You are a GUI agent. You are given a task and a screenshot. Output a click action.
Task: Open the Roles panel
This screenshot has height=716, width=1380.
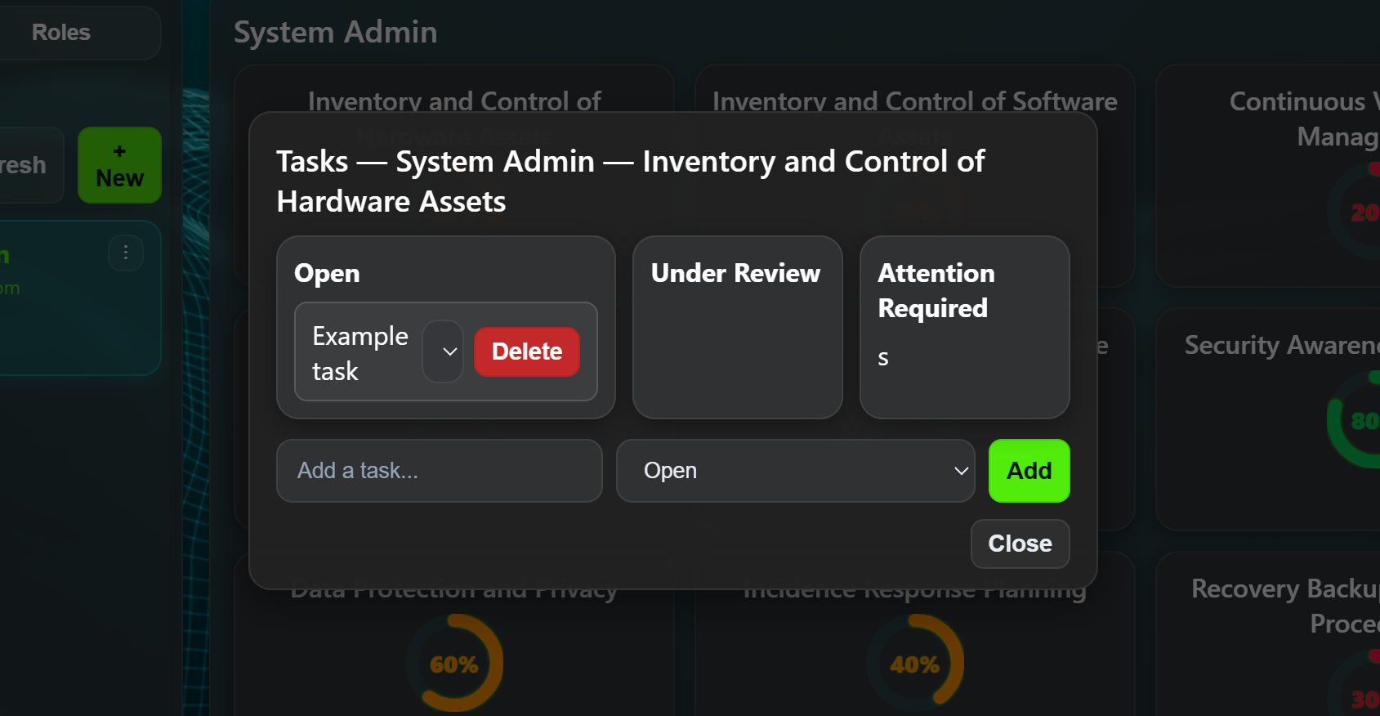tap(60, 32)
